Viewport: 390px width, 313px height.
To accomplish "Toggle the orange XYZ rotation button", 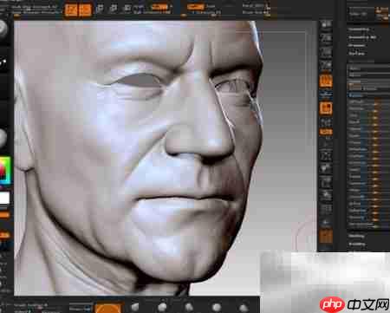I will coord(326,132).
